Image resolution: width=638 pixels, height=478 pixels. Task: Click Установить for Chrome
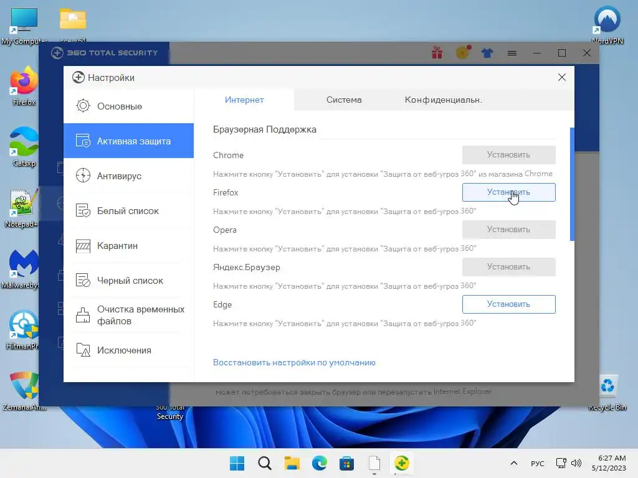click(x=508, y=155)
